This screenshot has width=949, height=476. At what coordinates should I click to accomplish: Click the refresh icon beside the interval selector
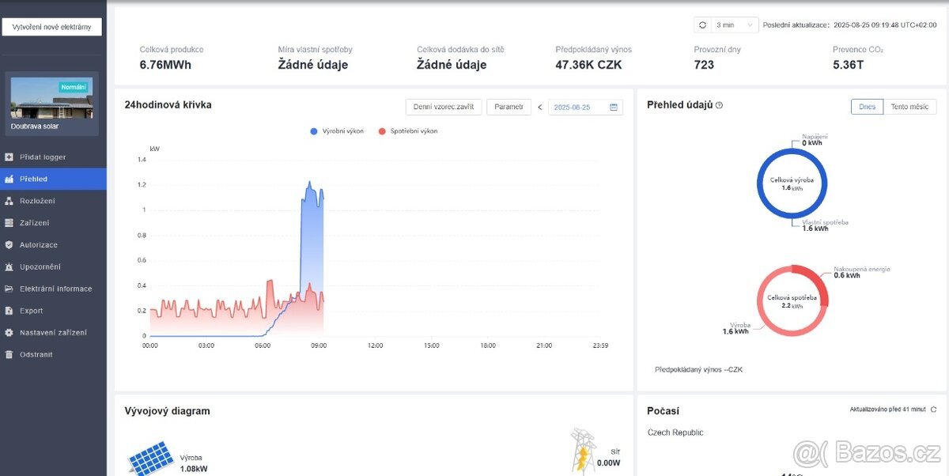(x=702, y=25)
